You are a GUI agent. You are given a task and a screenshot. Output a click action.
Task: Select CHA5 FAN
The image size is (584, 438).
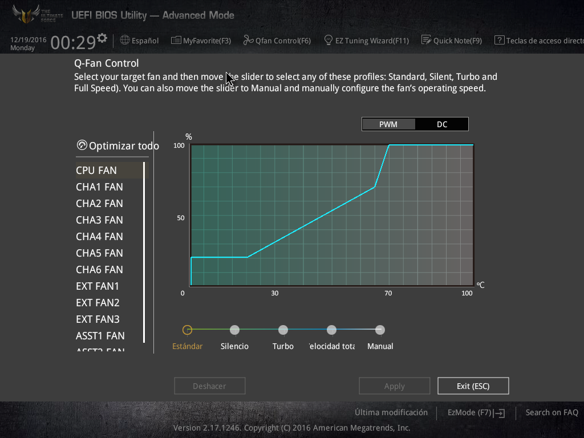click(99, 253)
